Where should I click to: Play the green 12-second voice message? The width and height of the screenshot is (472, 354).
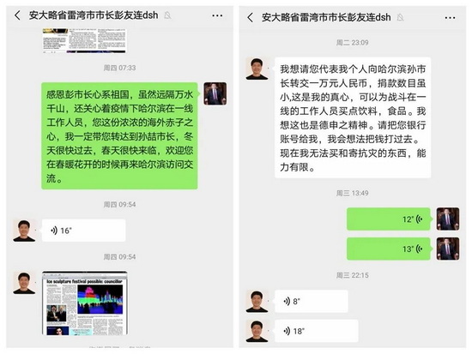coord(388,219)
